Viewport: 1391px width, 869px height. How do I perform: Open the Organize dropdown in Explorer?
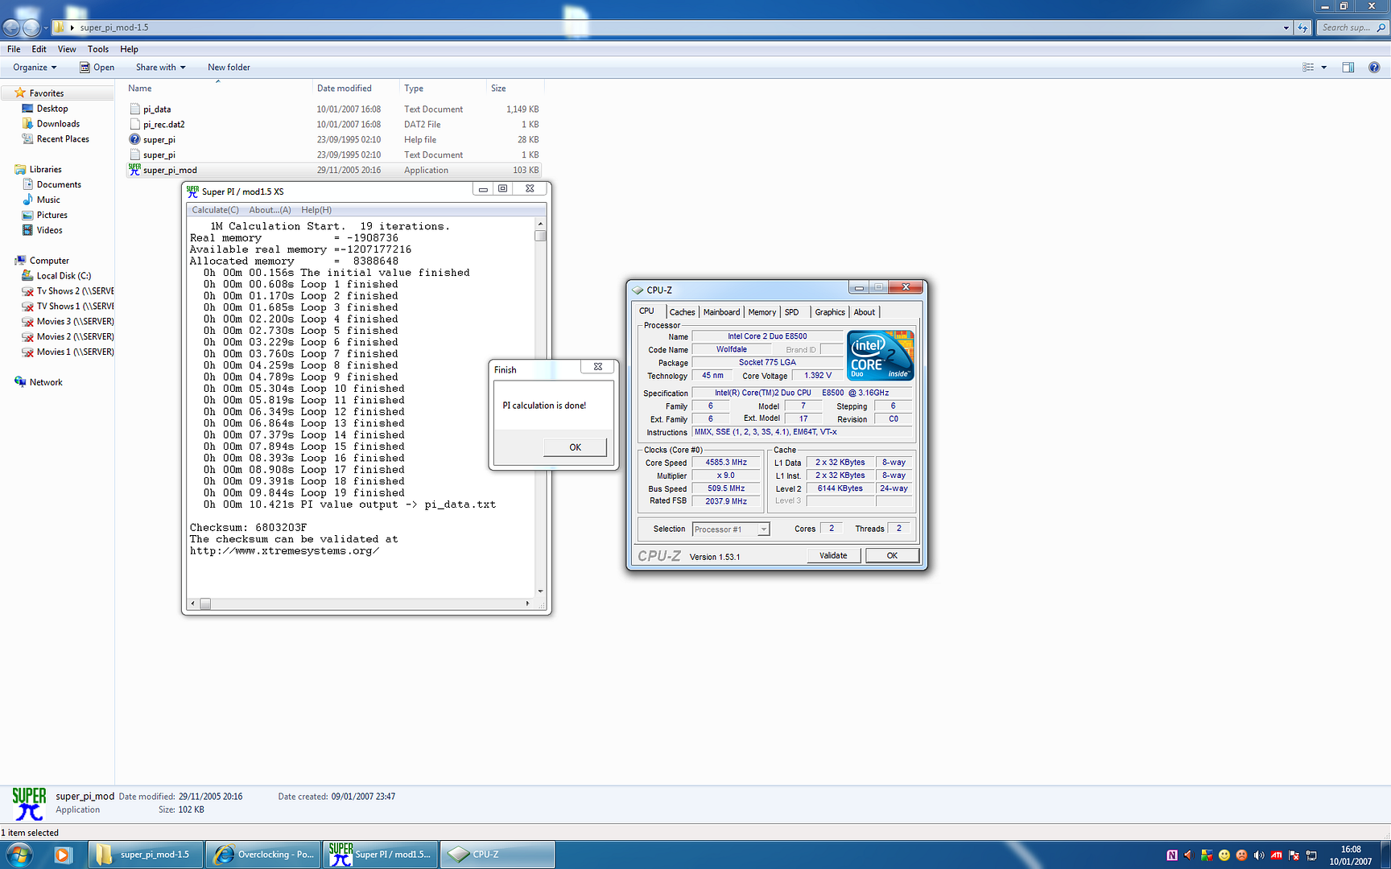(x=35, y=68)
